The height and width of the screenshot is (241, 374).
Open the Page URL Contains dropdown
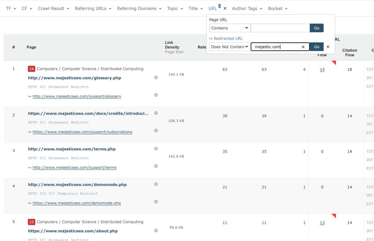pyautogui.click(x=230, y=28)
